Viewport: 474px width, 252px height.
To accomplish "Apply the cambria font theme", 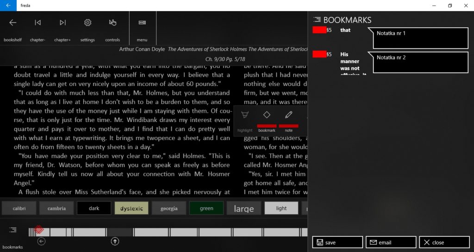I will [56, 208].
